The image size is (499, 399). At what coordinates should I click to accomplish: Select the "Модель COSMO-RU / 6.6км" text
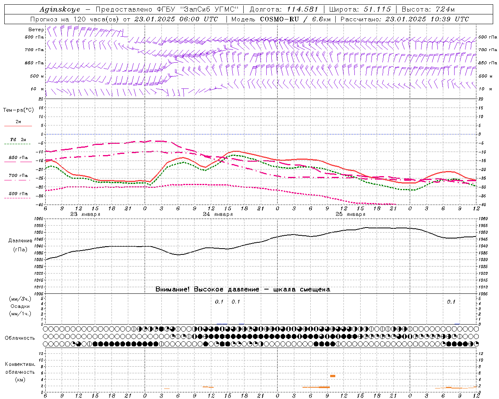[x=281, y=19]
